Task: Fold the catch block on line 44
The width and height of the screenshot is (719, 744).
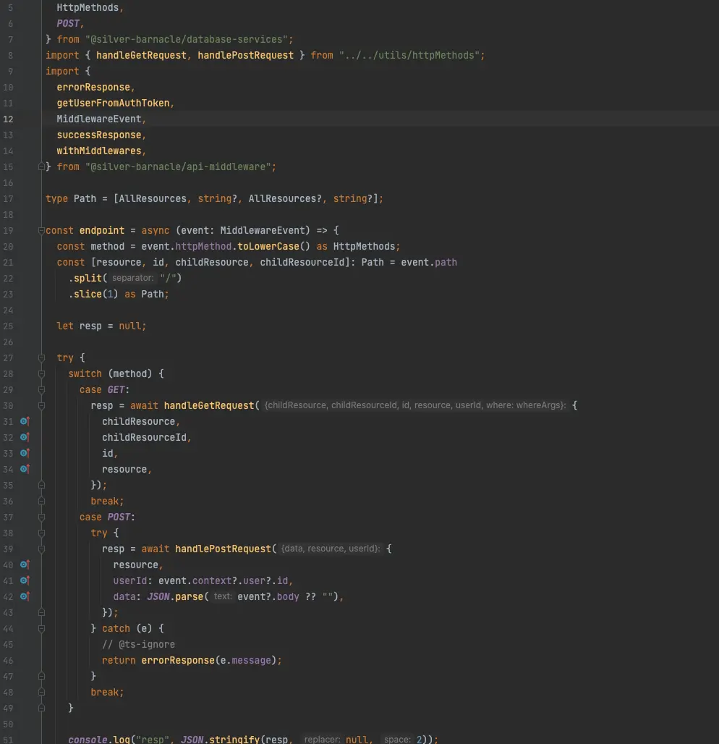Action: tap(41, 629)
